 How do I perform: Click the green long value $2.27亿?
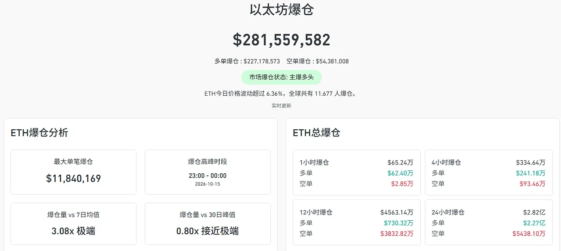point(534,223)
